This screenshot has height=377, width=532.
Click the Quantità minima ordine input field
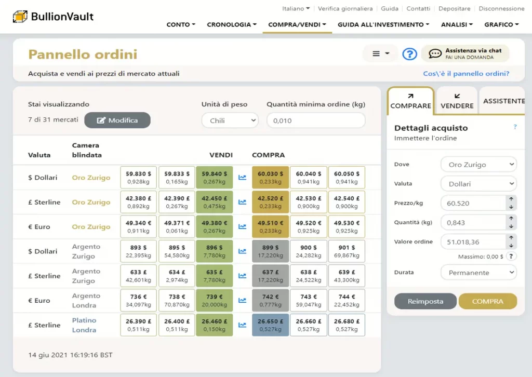point(315,120)
